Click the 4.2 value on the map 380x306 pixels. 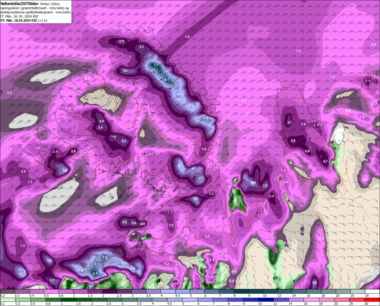tap(65, 171)
